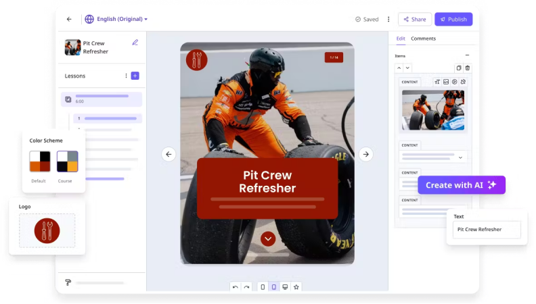Select the Course color scheme swatch
This screenshot has height=304, width=536.
(67, 161)
